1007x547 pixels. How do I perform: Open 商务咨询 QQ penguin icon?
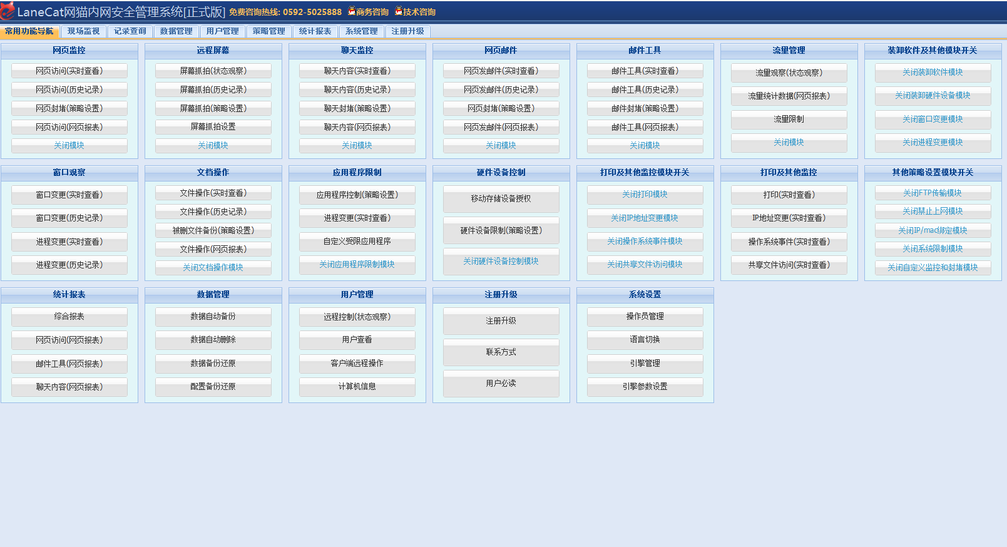[352, 11]
